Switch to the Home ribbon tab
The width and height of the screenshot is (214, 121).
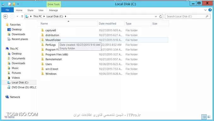tap(19, 10)
